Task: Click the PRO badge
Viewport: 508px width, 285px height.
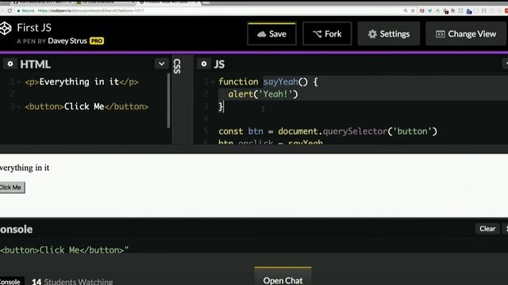Action: tap(97, 41)
